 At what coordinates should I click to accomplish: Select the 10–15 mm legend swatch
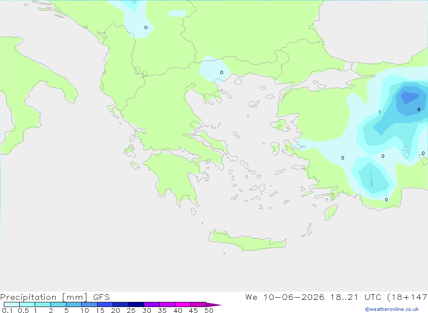(x=89, y=304)
